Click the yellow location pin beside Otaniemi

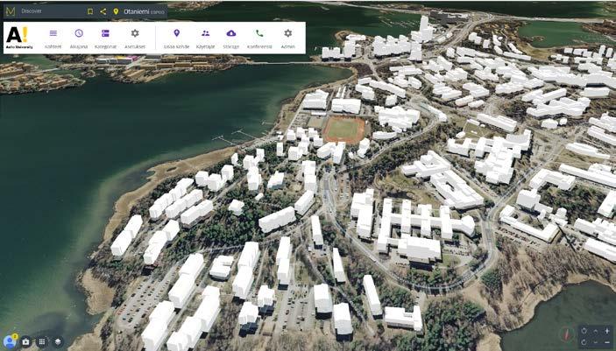pos(116,11)
